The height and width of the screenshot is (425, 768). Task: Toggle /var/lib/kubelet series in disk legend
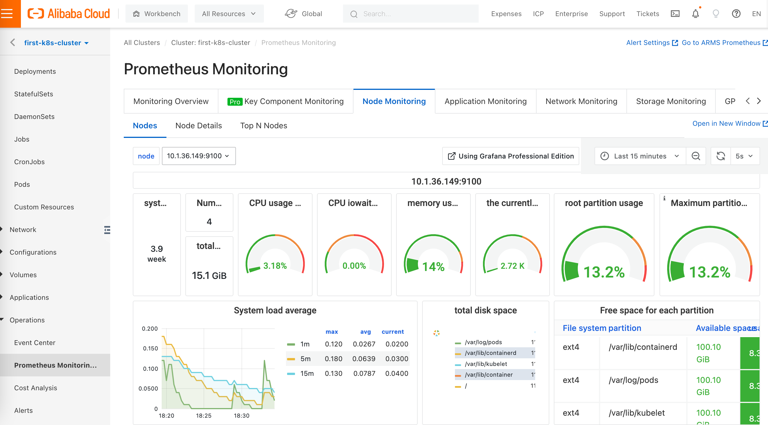tap(486, 364)
